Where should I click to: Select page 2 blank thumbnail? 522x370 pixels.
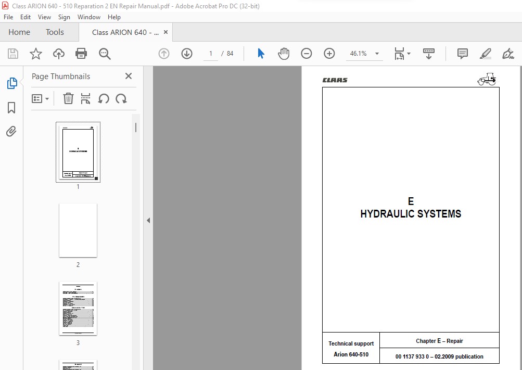click(78, 230)
